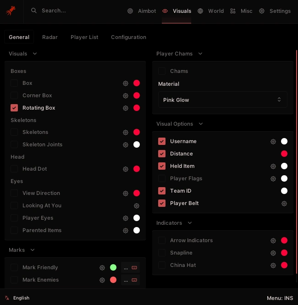
Task: Open settings gear for Box
Action: pos(126,83)
